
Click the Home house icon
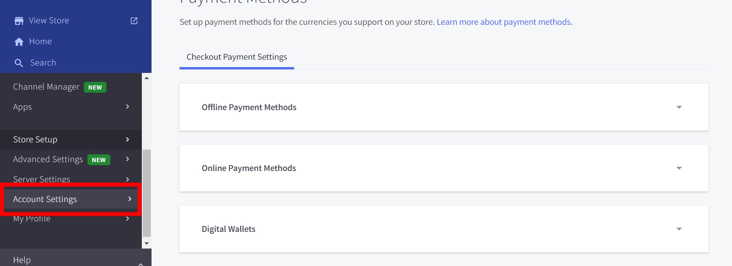point(19,42)
